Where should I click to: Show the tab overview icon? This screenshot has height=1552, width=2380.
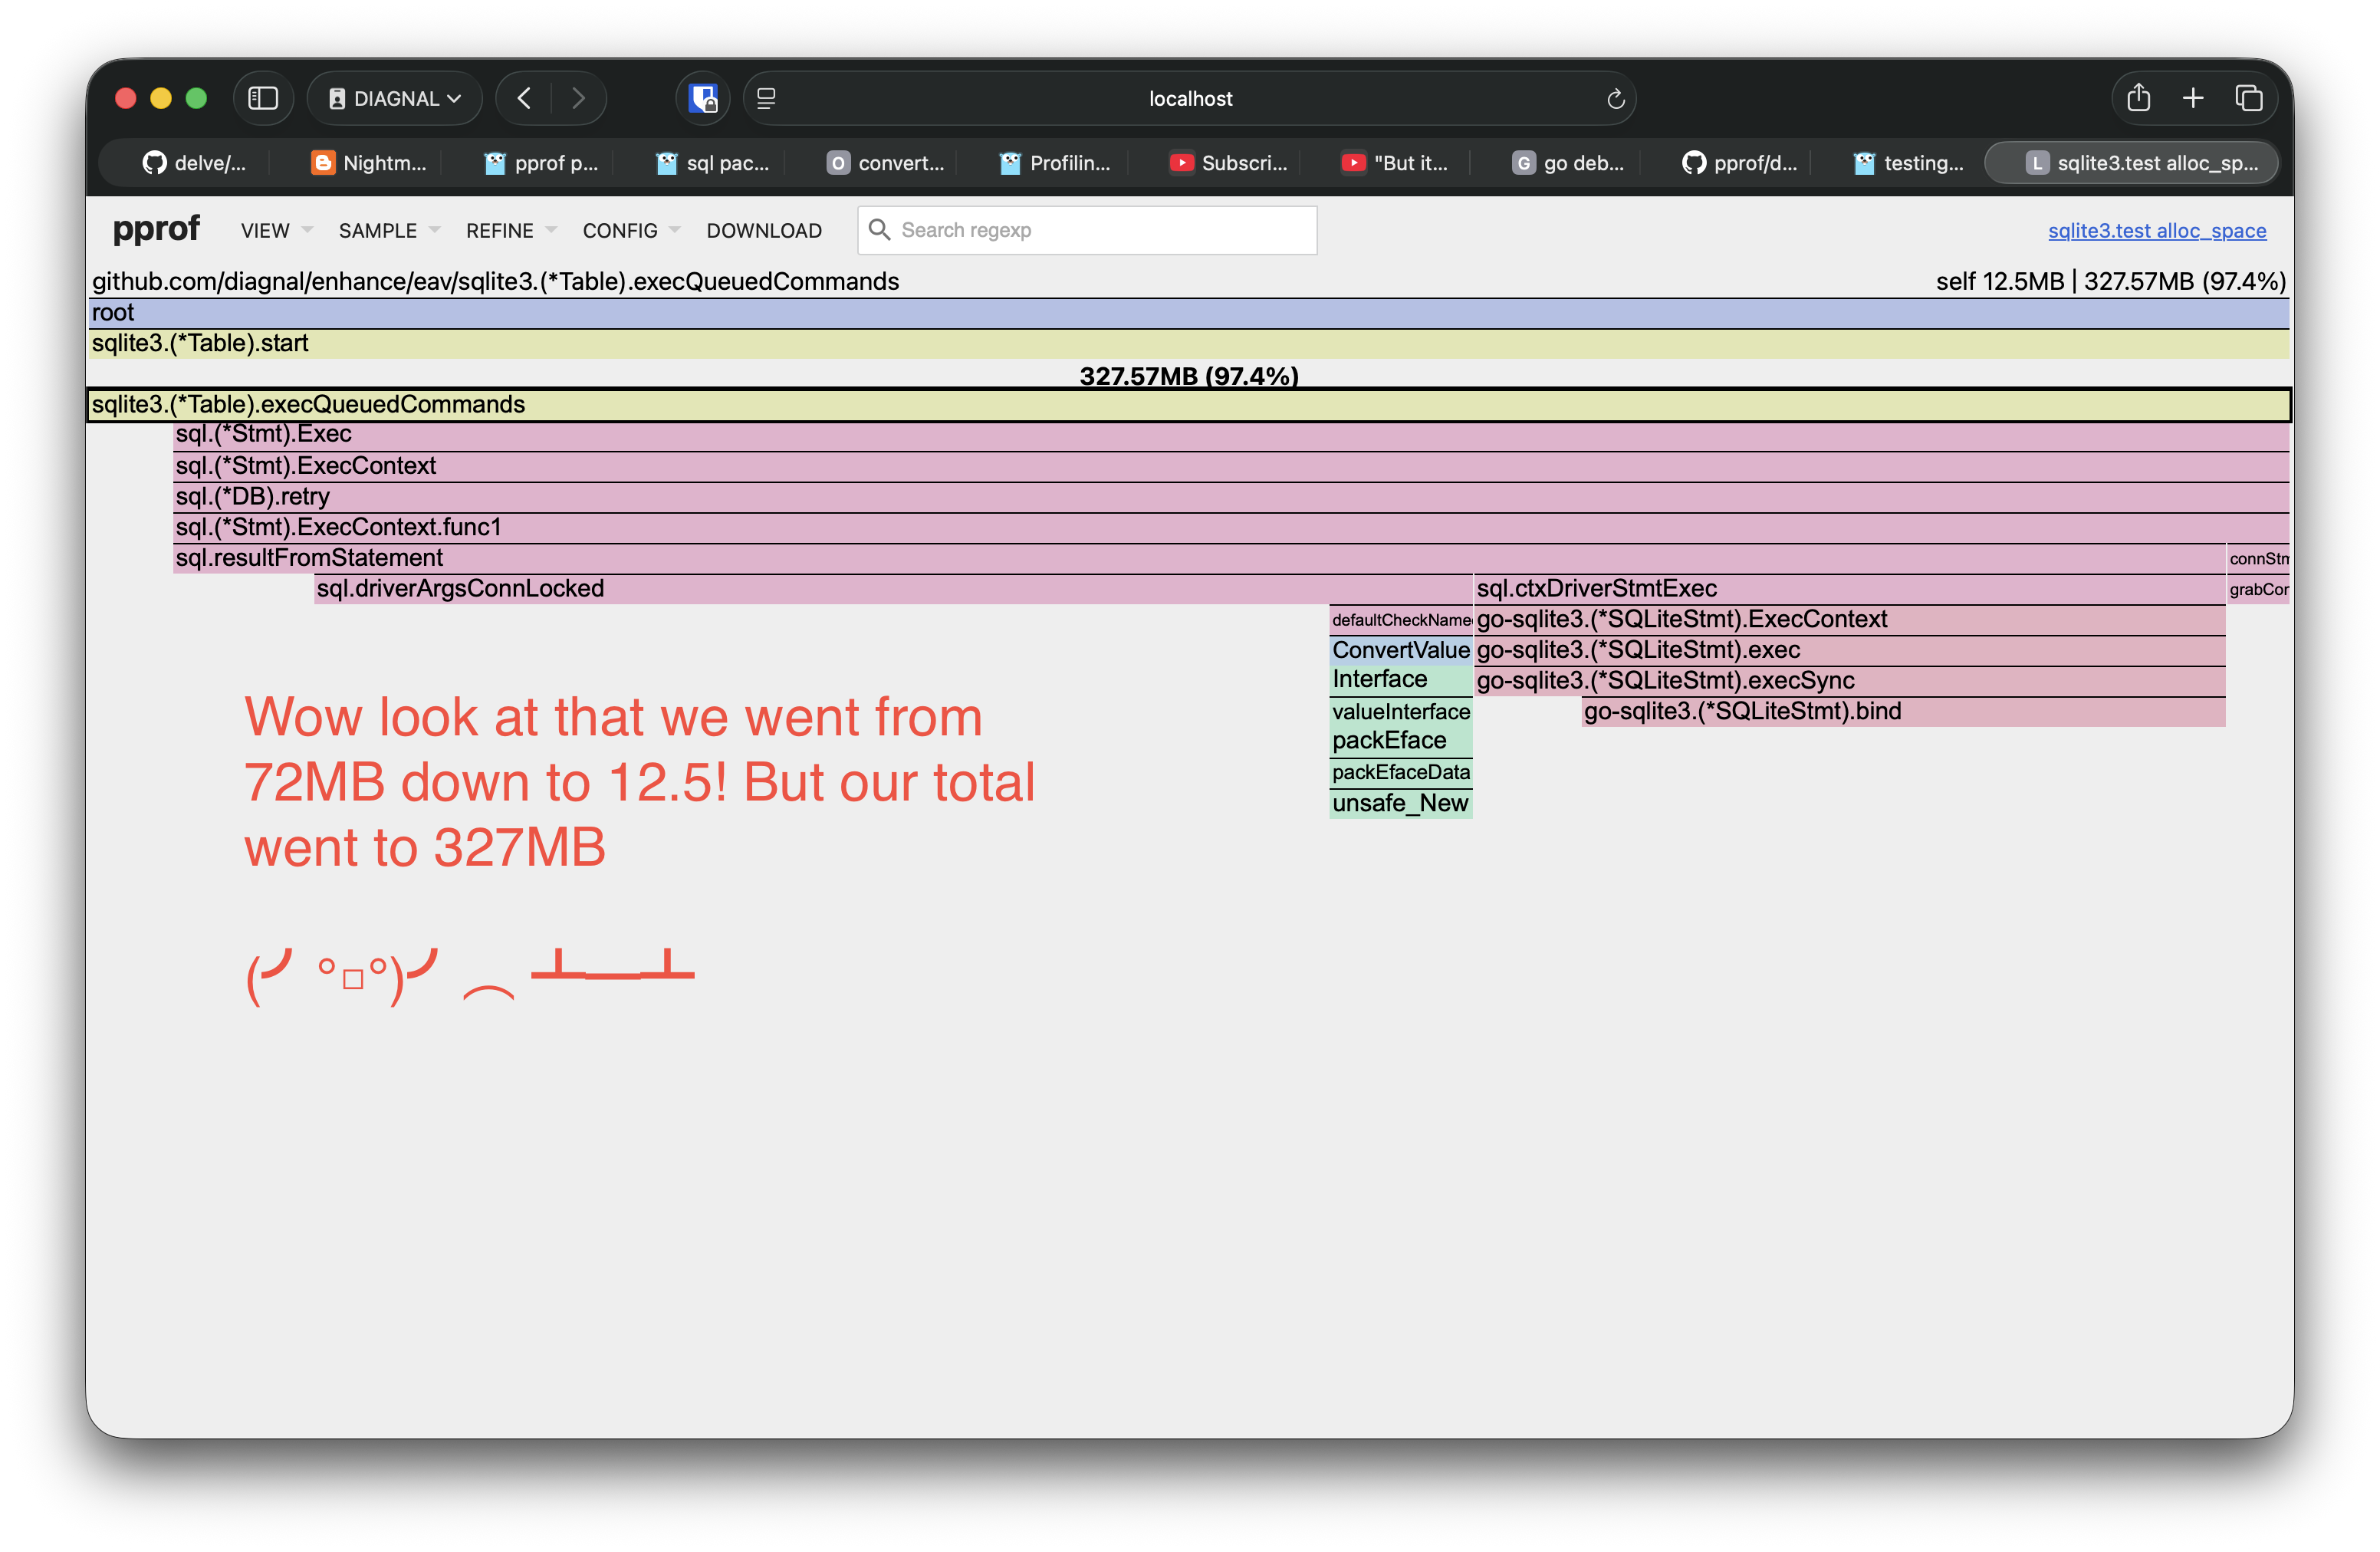point(2249,98)
